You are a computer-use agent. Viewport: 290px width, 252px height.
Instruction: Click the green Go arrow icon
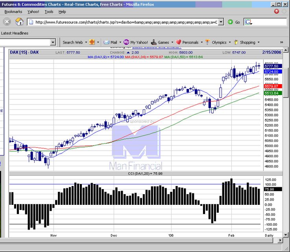tap(230, 22)
